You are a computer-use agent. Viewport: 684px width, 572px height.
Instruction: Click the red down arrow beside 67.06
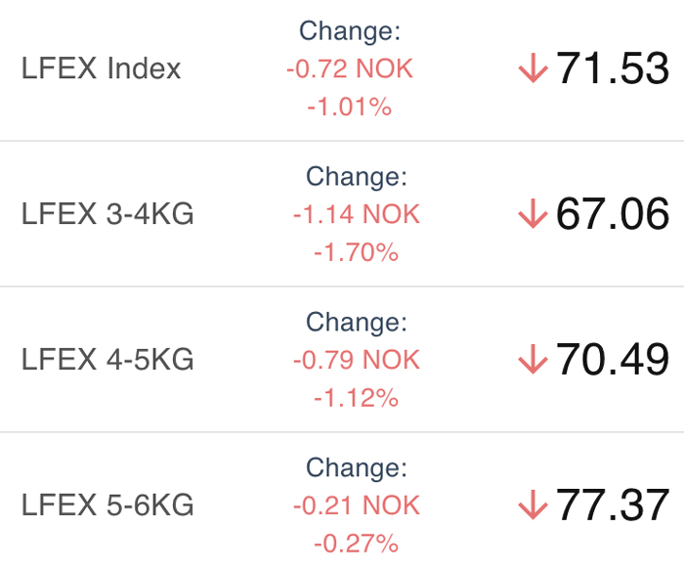click(x=533, y=213)
